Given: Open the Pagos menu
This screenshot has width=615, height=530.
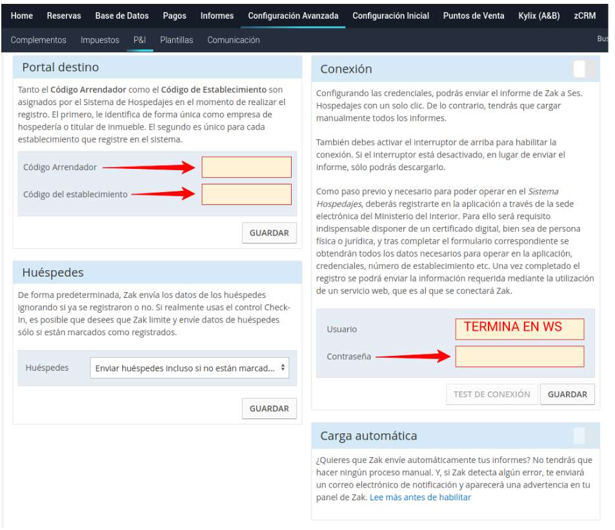Looking at the screenshot, I should [174, 15].
